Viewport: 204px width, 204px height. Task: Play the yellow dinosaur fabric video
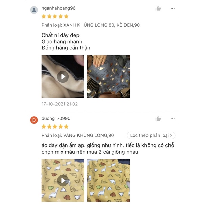pos(63,180)
